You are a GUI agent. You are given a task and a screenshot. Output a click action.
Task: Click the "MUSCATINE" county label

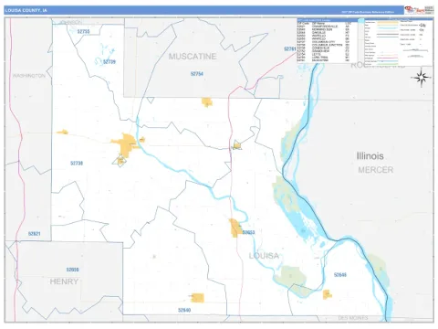tap(193, 57)
